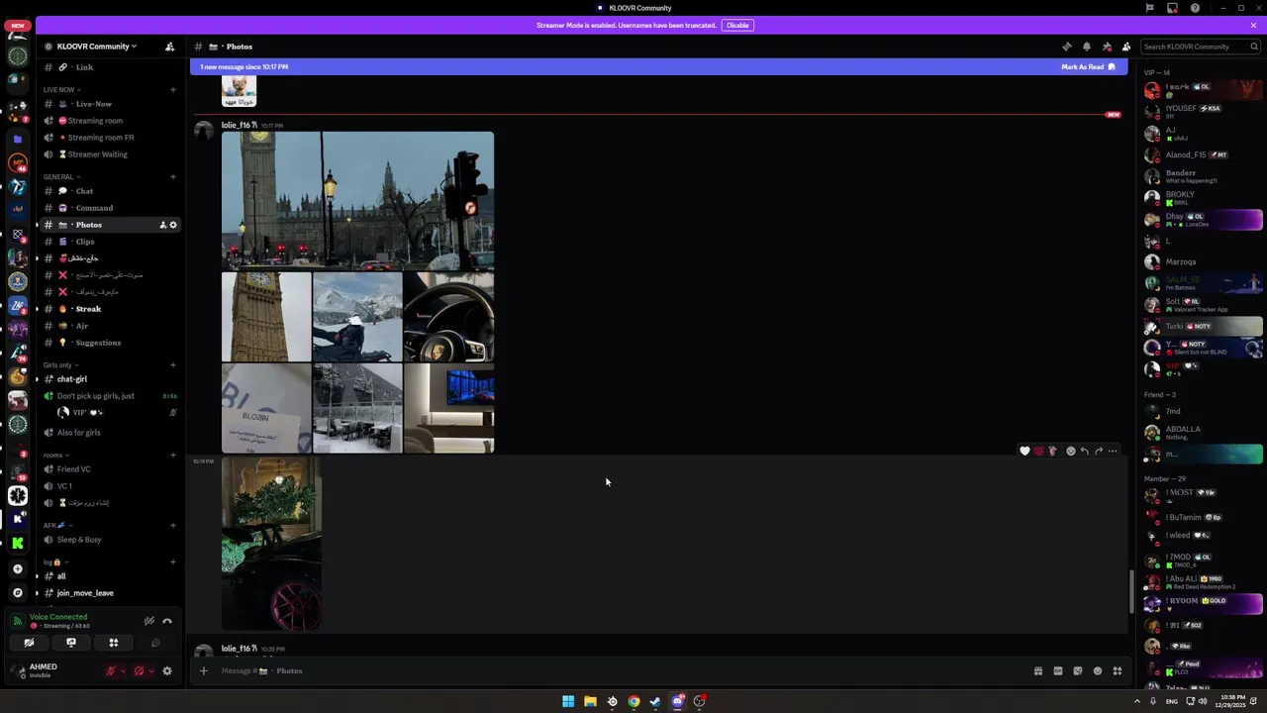
Task: Show pinned messages
Action: (1107, 47)
